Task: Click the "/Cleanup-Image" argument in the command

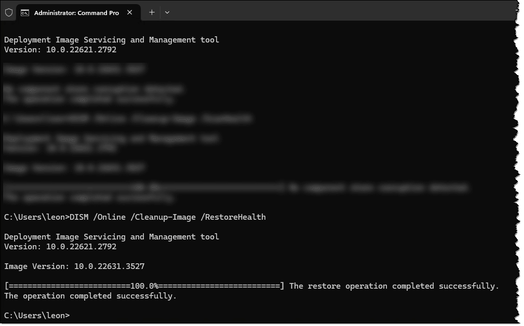Action: click(163, 217)
